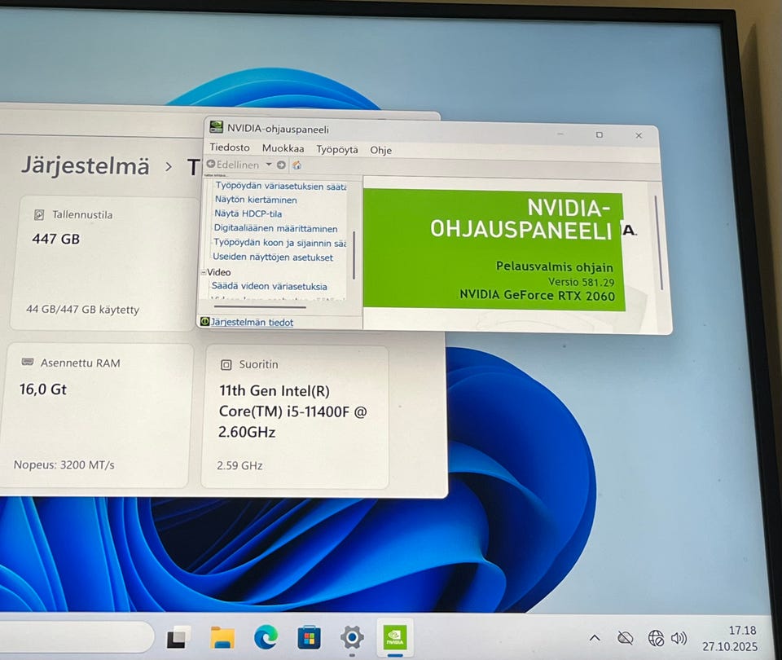Click Järjestelmä breadcrumb in Settings
The image size is (782, 660).
pos(86,166)
